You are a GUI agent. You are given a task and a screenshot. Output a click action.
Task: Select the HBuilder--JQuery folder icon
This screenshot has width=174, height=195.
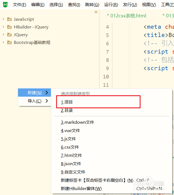(9, 27)
